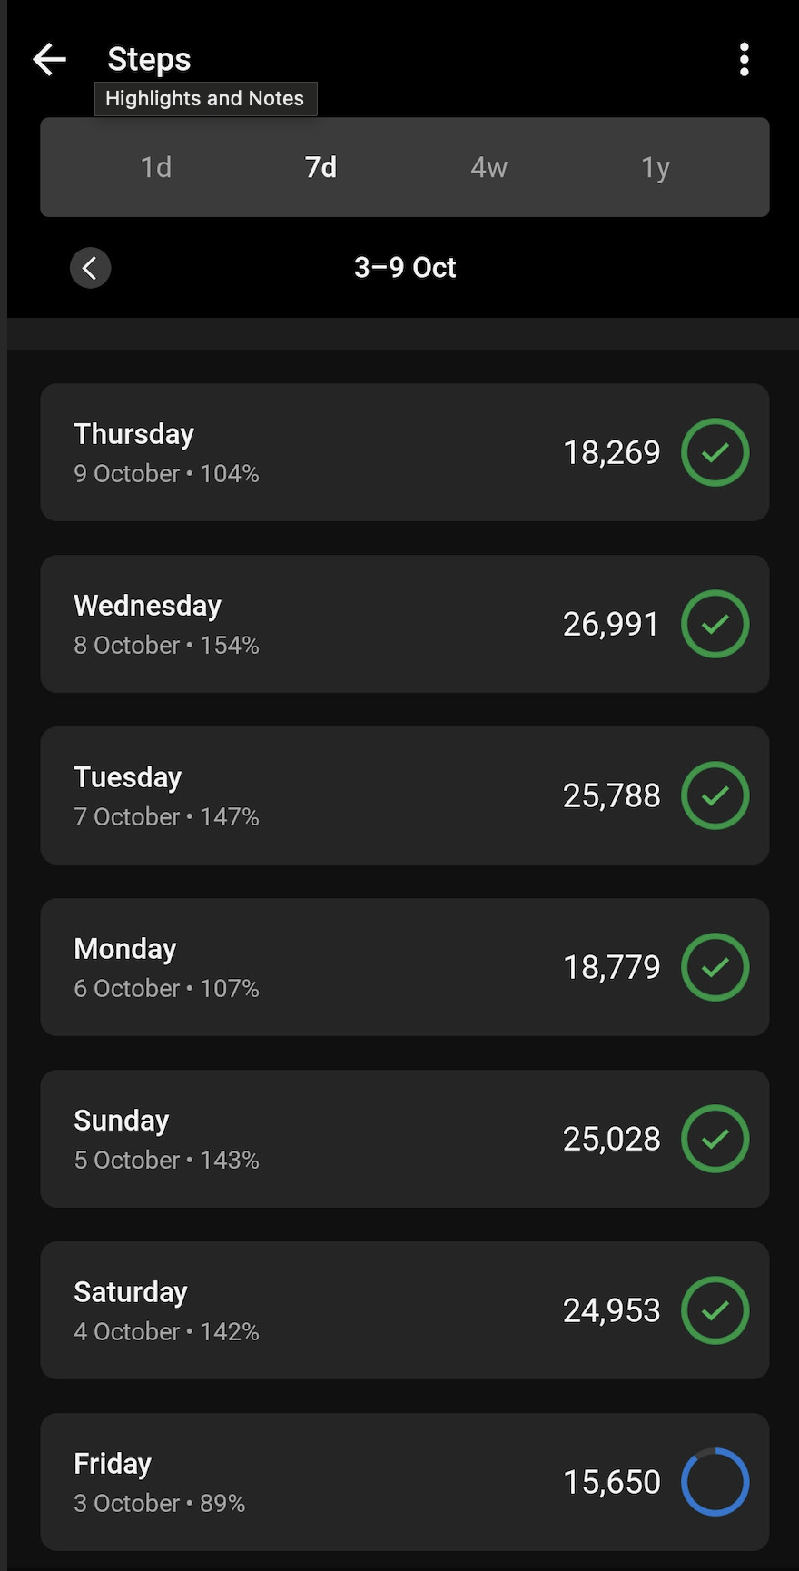Select the 7d tab
This screenshot has height=1571, width=799.
coord(321,167)
